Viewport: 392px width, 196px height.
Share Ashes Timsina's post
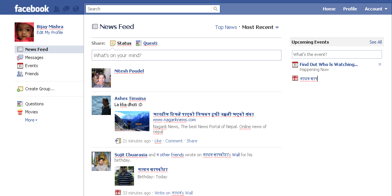click(192, 141)
